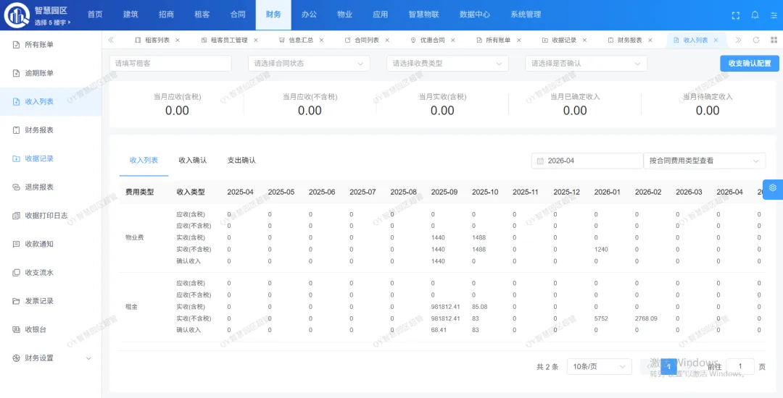The height and width of the screenshot is (398, 783).
Task: Click 1240 value under 2026-01
Action: point(601,249)
